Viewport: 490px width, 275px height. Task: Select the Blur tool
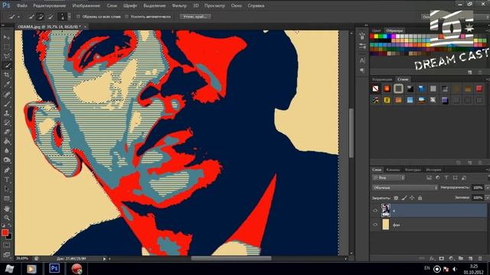click(x=7, y=150)
